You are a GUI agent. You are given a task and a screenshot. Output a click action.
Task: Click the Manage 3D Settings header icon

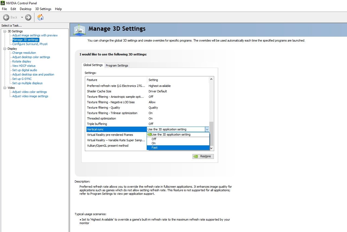pyautogui.click(x=80, y=30)
